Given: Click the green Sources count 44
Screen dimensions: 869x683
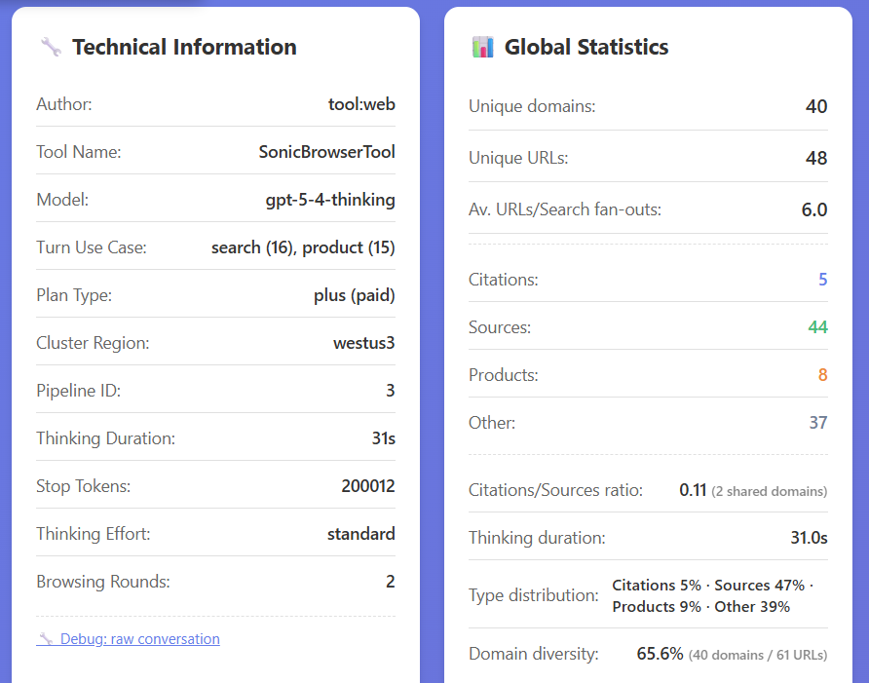Looking at the screenshot, I should [x=817, y=327].
